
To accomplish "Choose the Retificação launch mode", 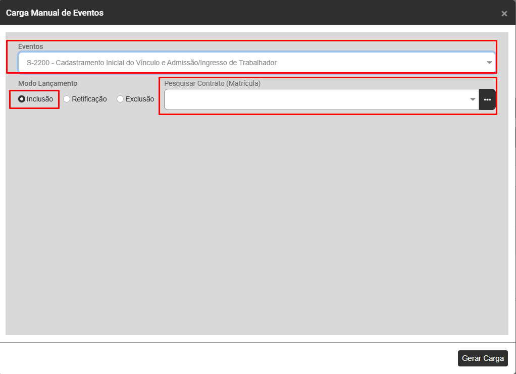I will click(67, 99).
